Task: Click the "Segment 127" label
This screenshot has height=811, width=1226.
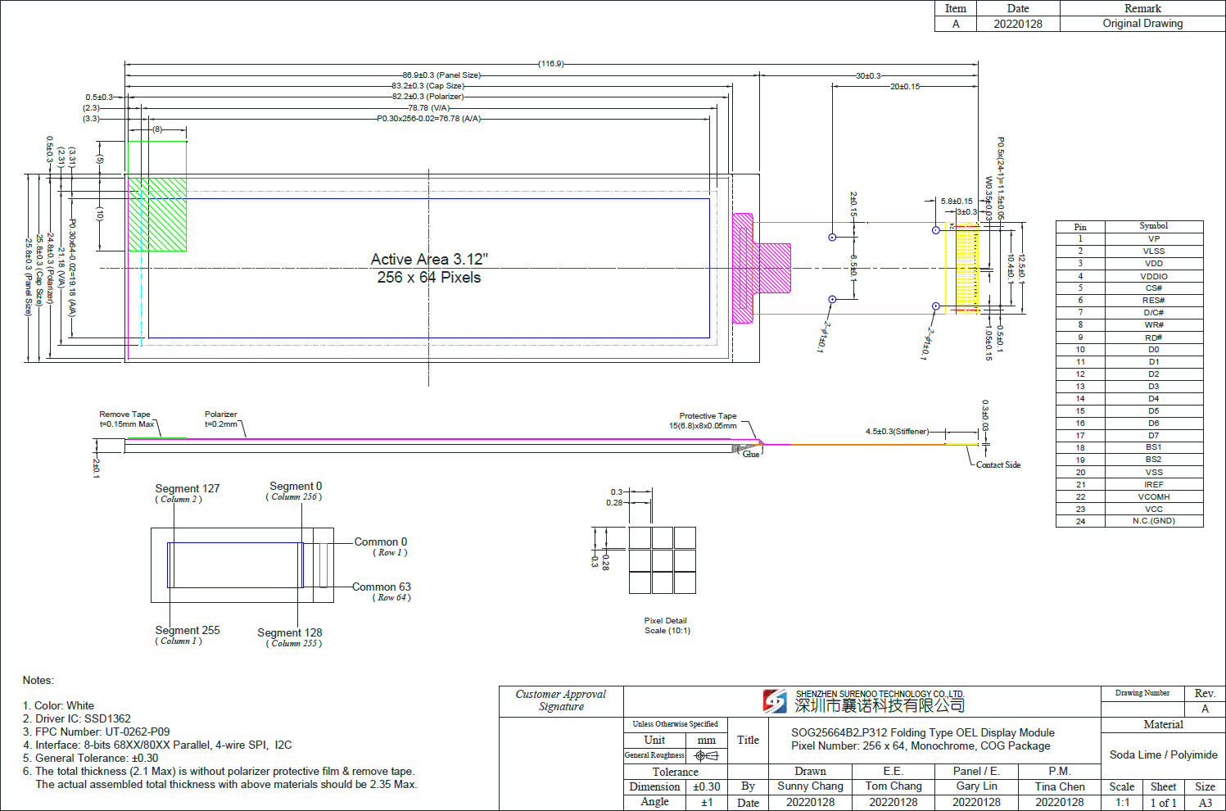Action: pyautogui.click(x=188, y=488)
